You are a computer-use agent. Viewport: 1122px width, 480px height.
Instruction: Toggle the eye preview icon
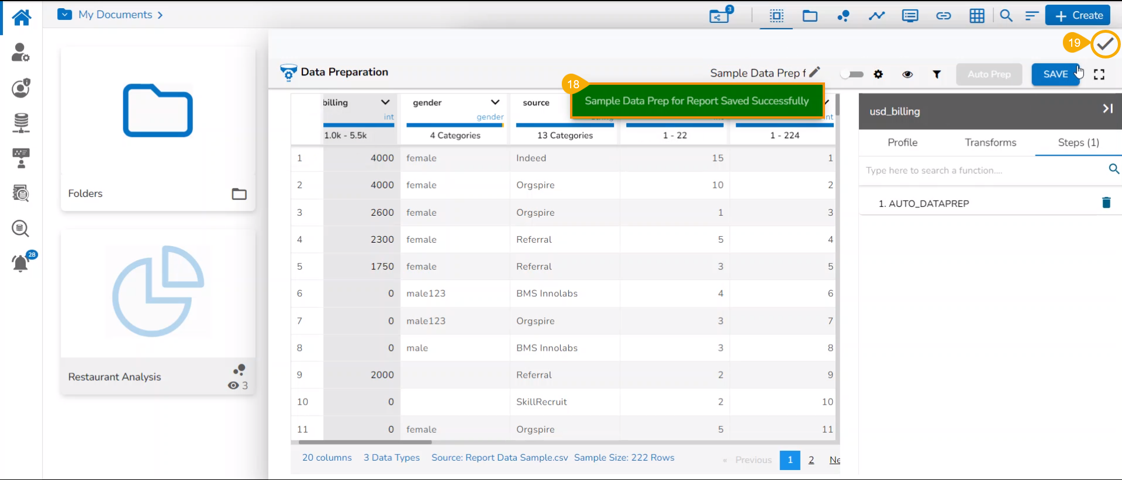click(x=907, y=74)
